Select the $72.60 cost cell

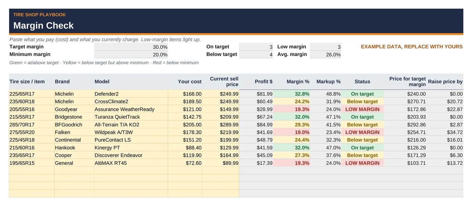pos(185,163)
